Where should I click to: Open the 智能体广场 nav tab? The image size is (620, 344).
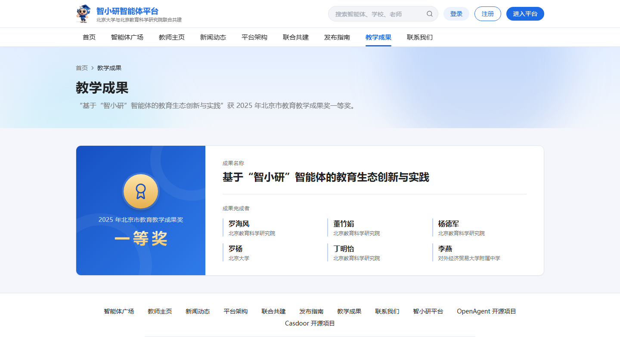tap(127, 37)
